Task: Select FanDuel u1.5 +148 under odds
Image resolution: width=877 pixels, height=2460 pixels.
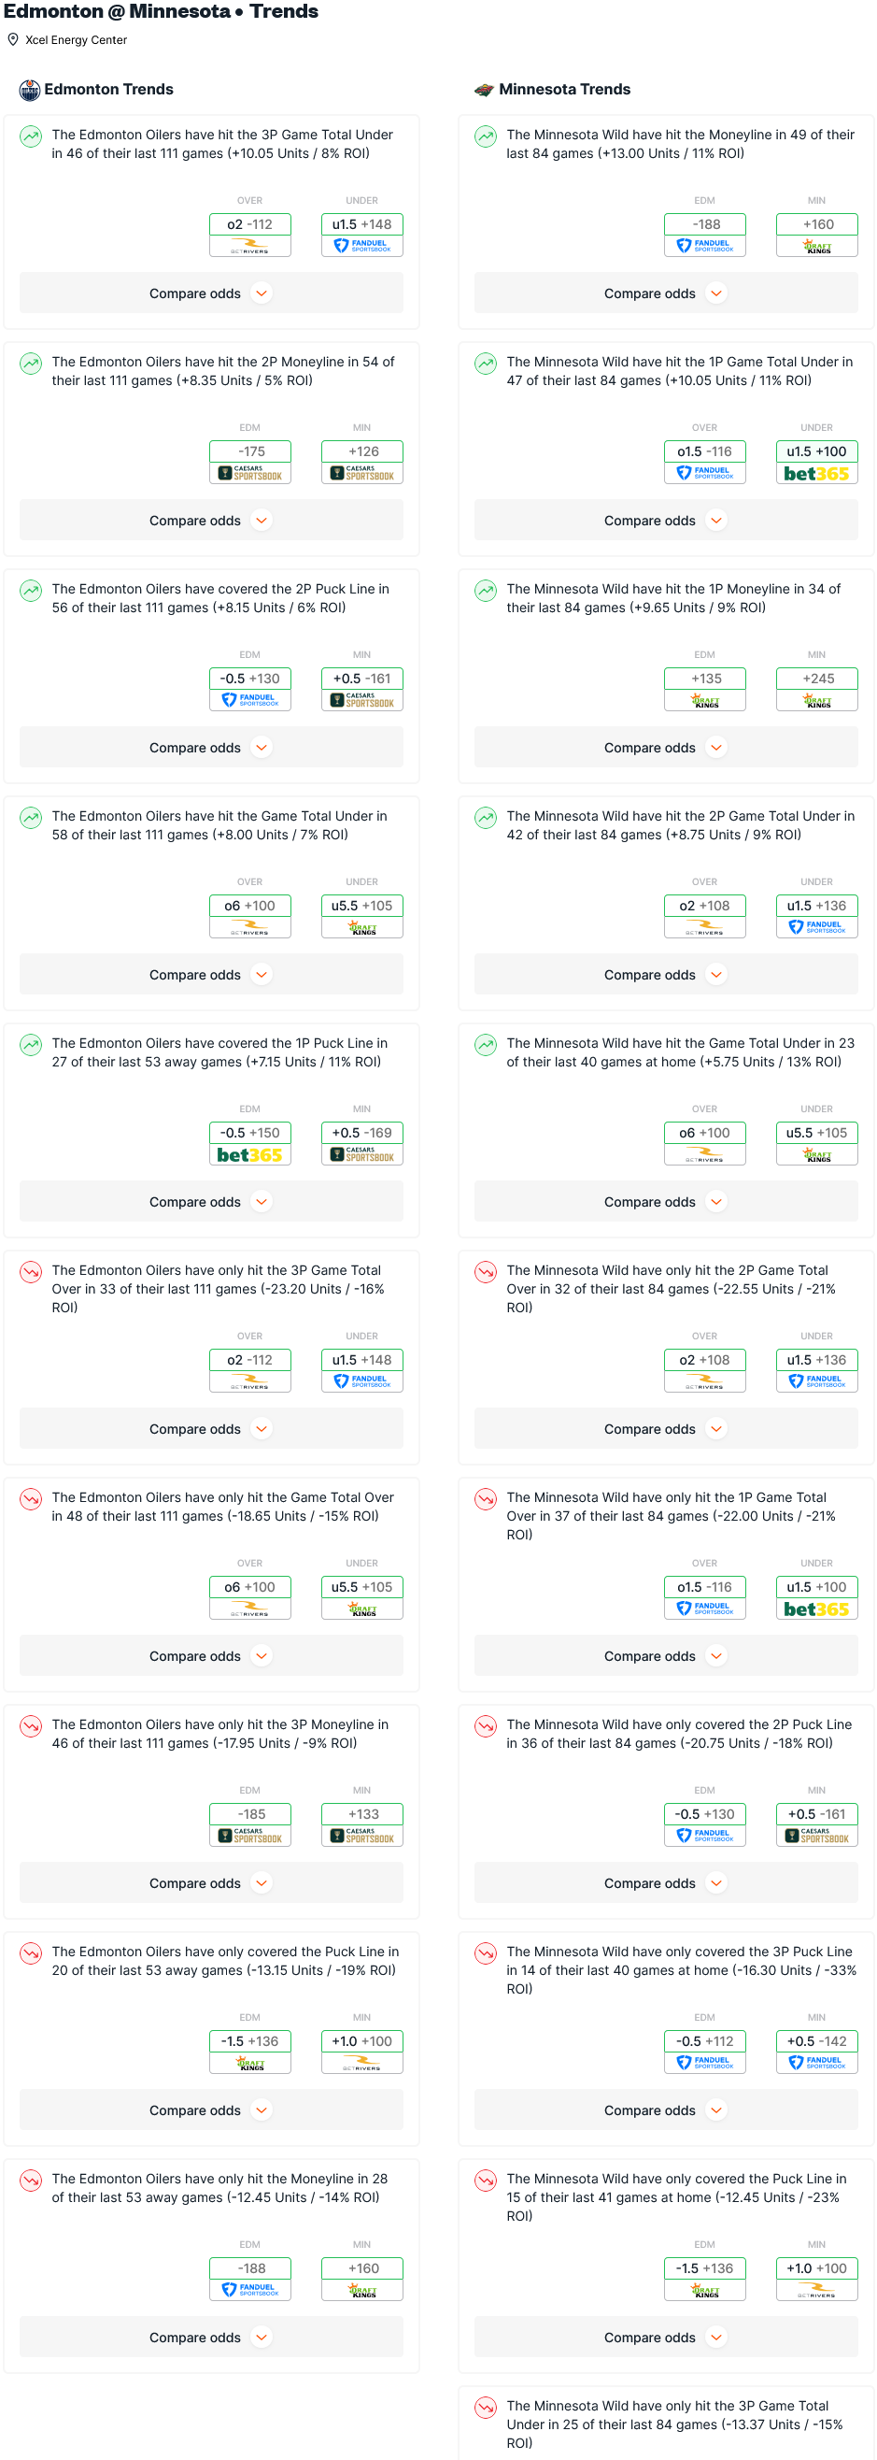Action: tap(361, 234)
